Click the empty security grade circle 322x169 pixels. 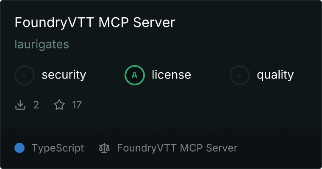click(25, 75)
